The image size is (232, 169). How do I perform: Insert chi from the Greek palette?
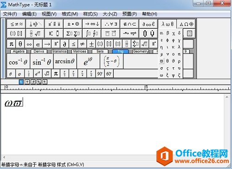174,33
